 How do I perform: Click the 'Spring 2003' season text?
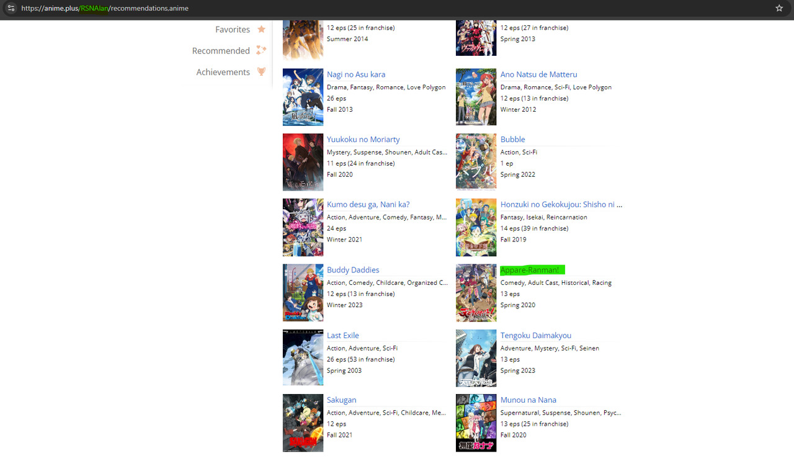pyautogui.click(x=344, y=371)
